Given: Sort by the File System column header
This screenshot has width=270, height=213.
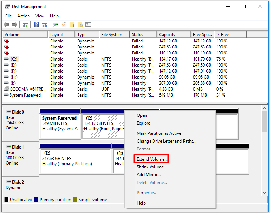Looking at the screenshot, I should (114, 35).
